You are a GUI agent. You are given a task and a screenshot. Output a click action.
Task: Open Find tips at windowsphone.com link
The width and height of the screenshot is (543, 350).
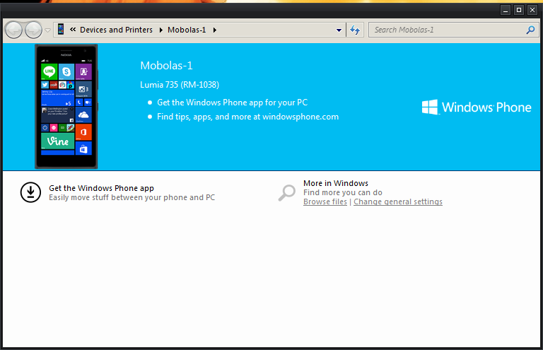[247, 117]
